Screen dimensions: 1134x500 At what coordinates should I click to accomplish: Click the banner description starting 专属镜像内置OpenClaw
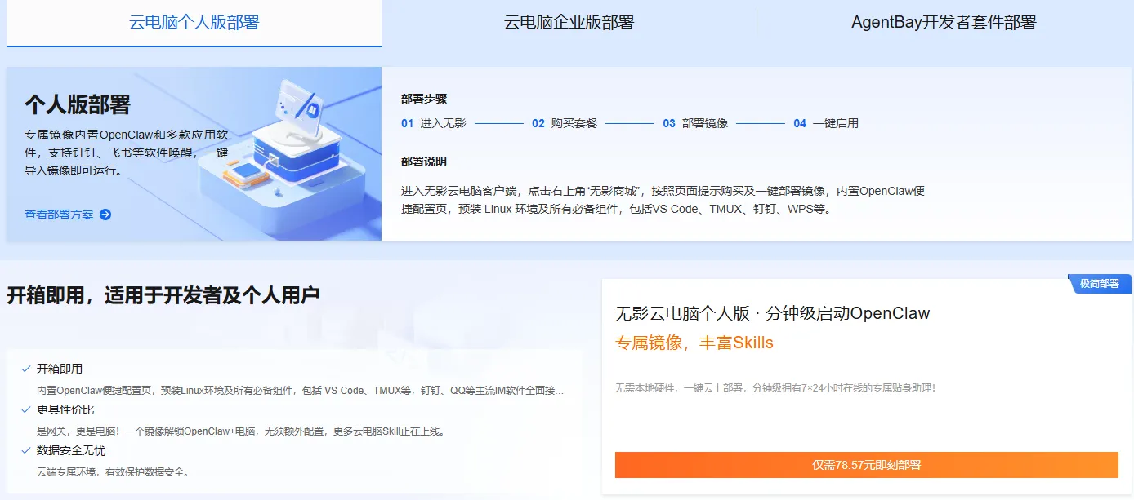tap(127, 152)
